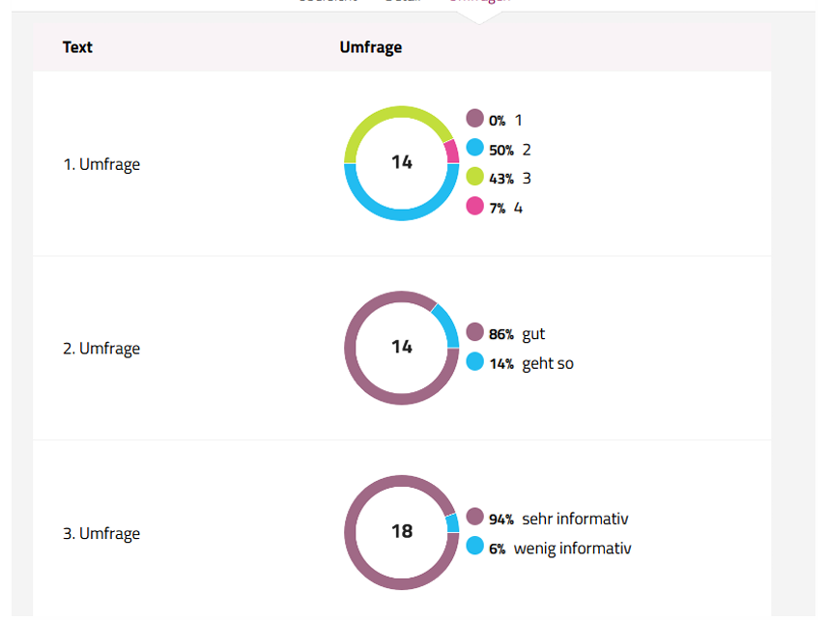Open the "1. Umfrage" row label
828x620 pixels.
(101, 164)
